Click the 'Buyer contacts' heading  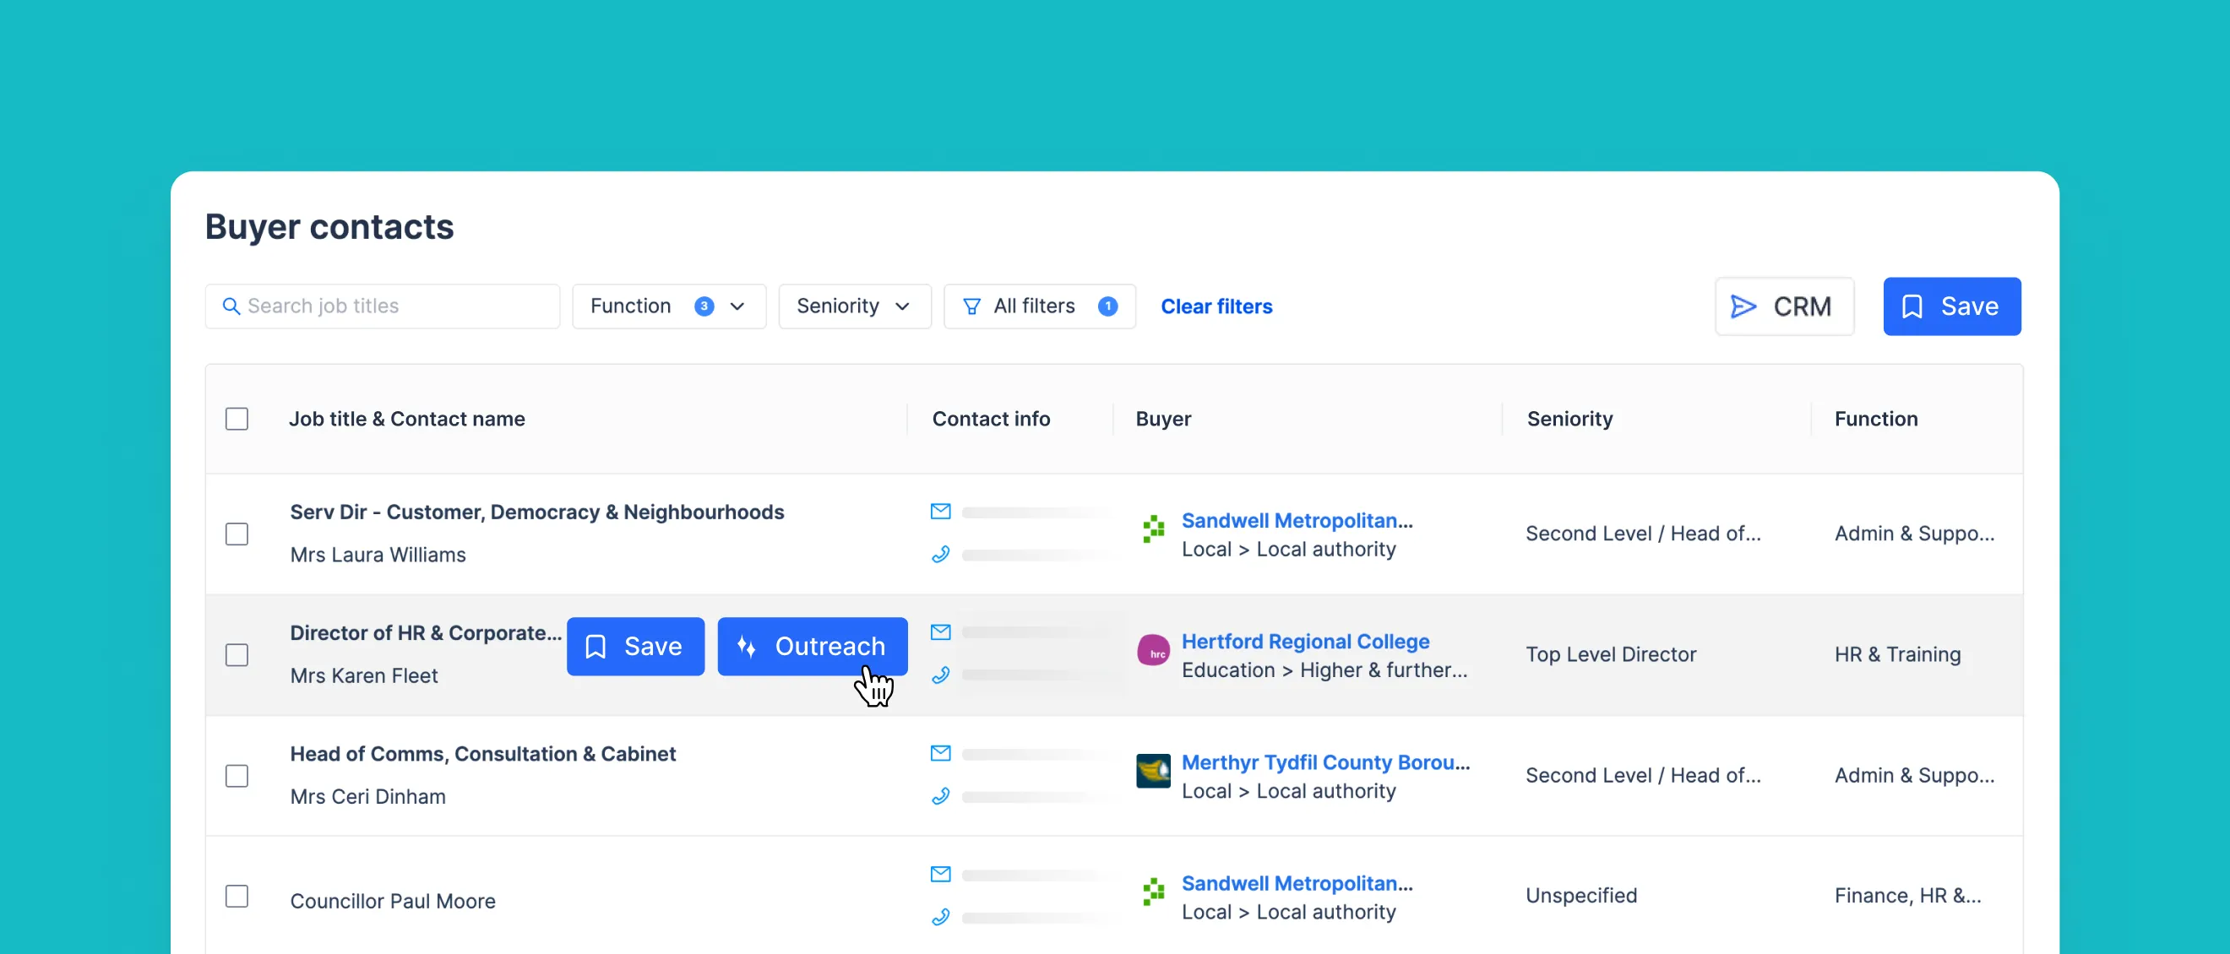[x=329, y=226]
